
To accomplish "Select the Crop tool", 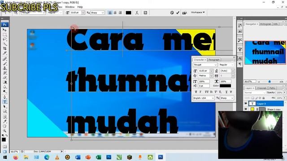I will click(x=4, y=49).
